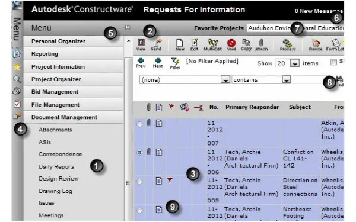Expand the Project Organizer menu section
Image resolution: width=356 pixels, height=222 pixels.
click(73, 79)
